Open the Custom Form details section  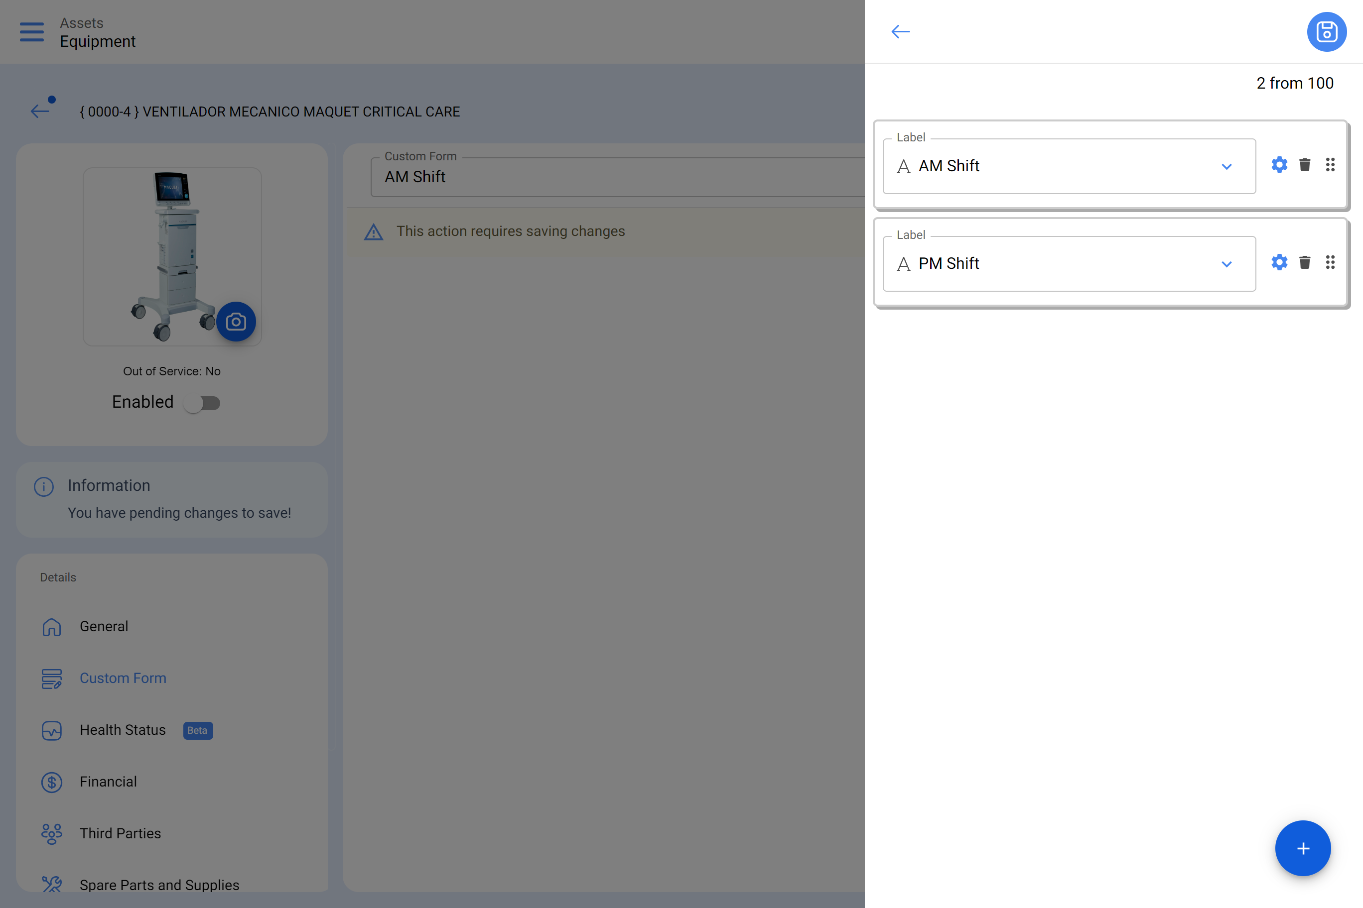[171, 678]
